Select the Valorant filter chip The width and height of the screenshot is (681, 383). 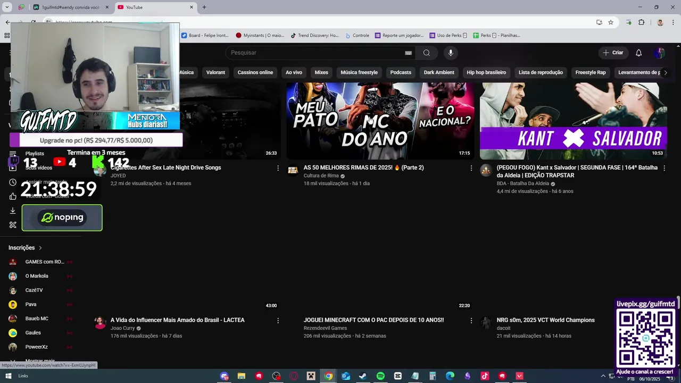pyautogui.click(x=215, y=72)
